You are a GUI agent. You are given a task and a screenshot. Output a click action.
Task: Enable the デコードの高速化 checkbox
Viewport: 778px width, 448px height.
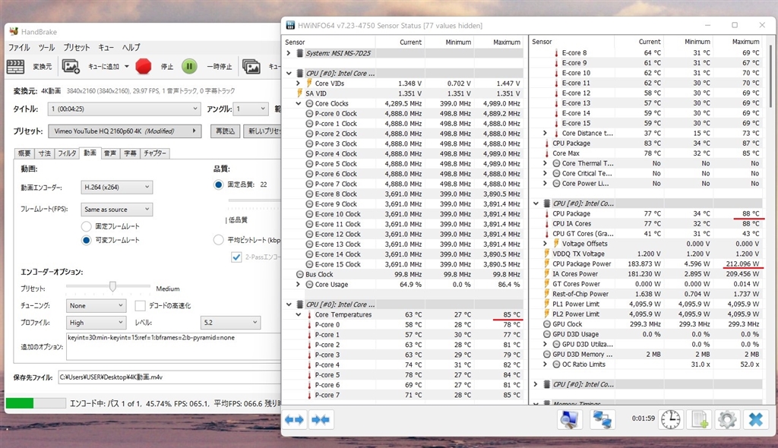tap(140, 305)
